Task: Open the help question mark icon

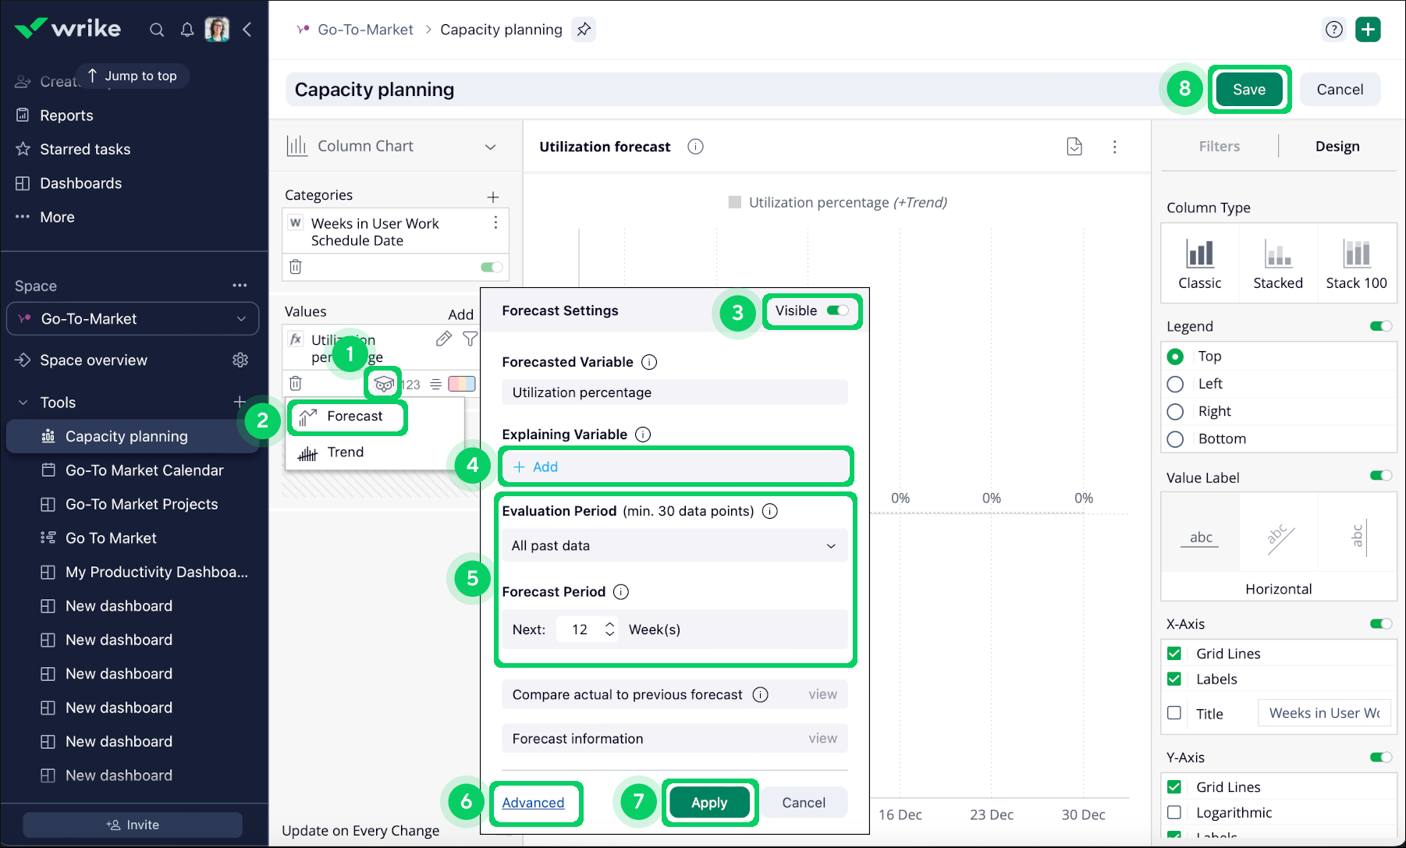Action: click(x=1334, y=30)
